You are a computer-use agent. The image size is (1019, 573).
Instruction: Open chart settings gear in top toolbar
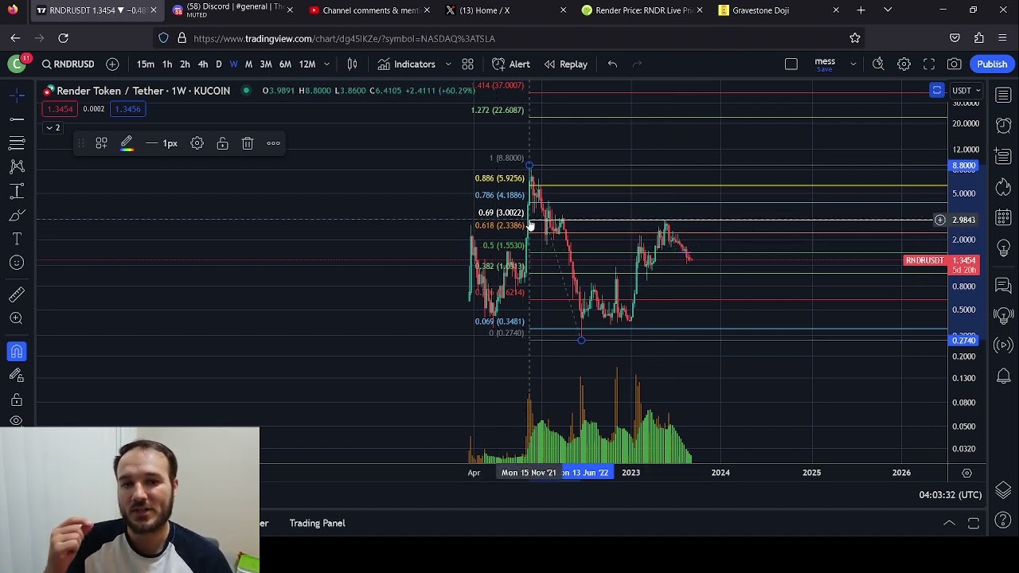point(904,64)
